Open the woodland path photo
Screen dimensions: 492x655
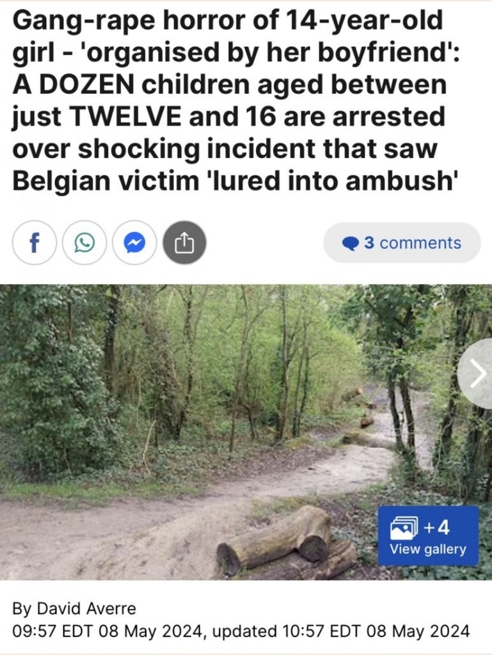(x=246, y=432)
